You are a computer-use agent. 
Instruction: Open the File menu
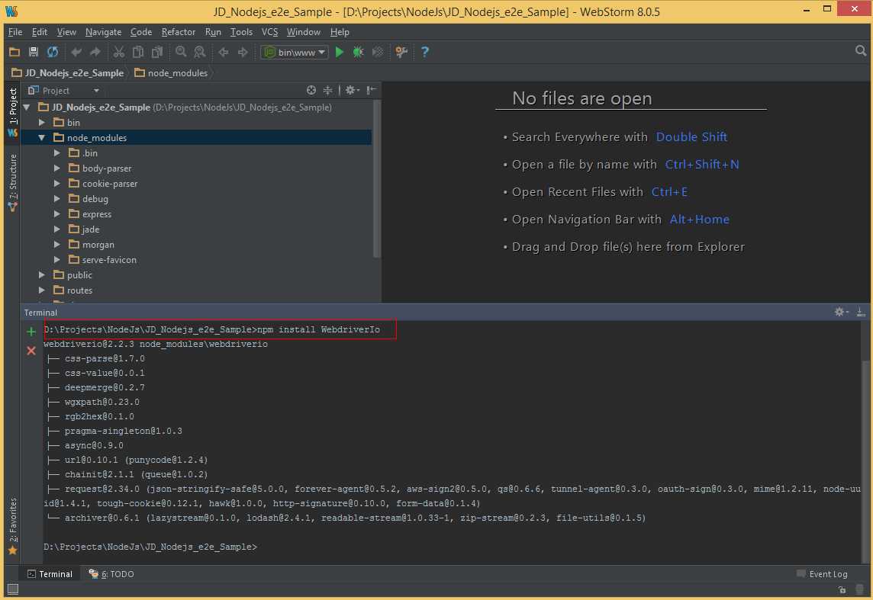[x=15, y=32]
